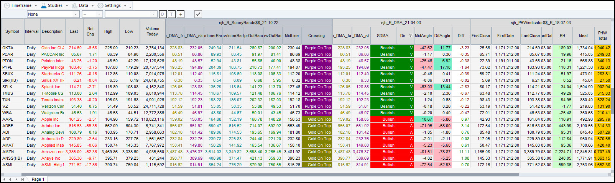
Task: Click the green Bearish cell for PCAR
Action: [383, 54]
